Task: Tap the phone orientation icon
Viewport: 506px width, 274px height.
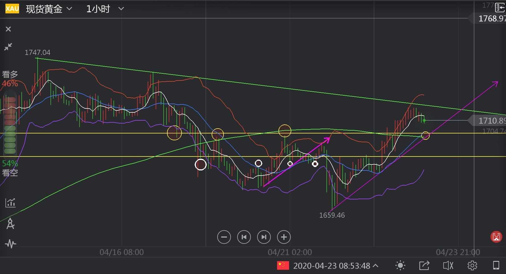Action: point(496,265)
